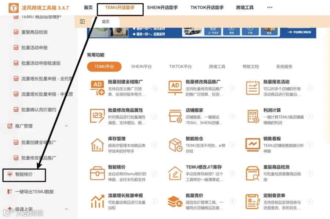Switch to SHEIN平台 category tab
This screenshot has height=219, width=330.
point(142,67)
